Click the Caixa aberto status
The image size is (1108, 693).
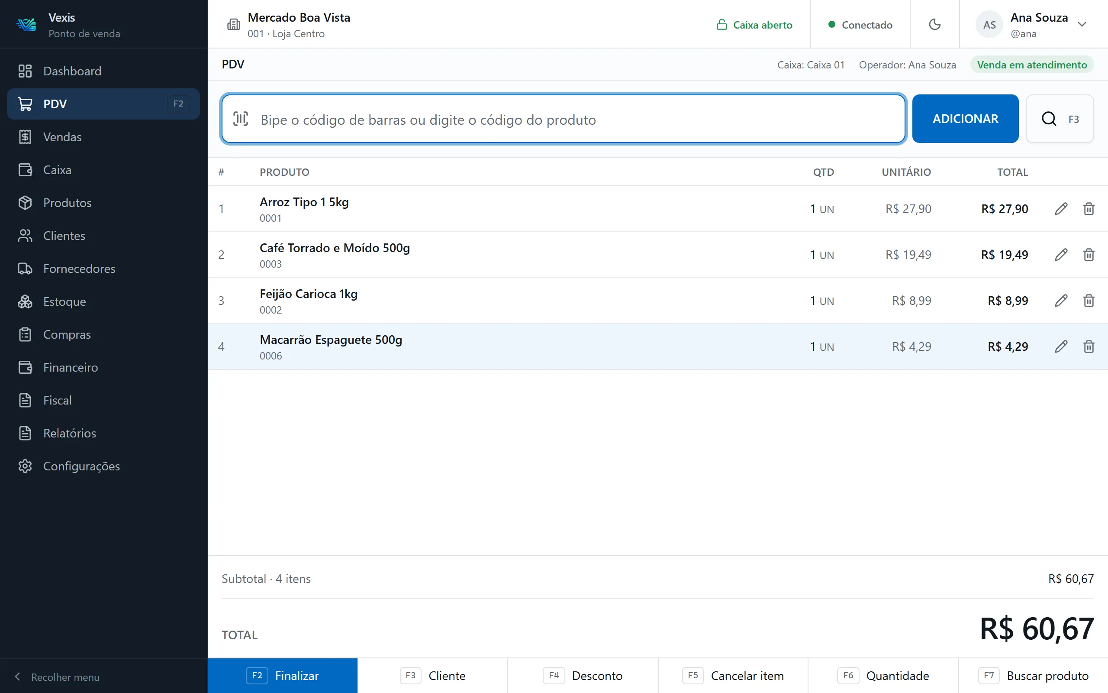(x=754, y=25)
